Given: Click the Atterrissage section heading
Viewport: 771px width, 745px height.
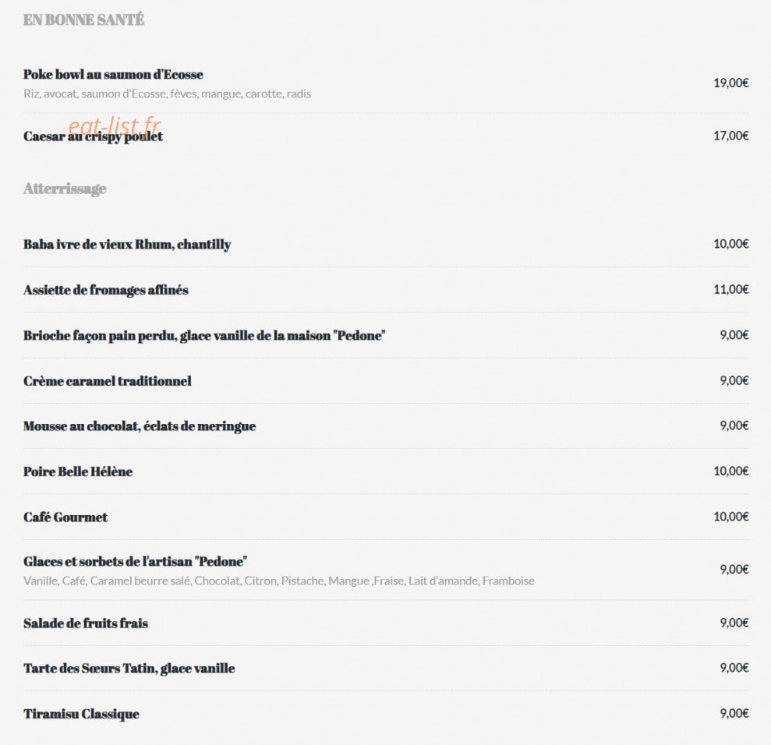Looking at the screenshot, I should (65, 189).
